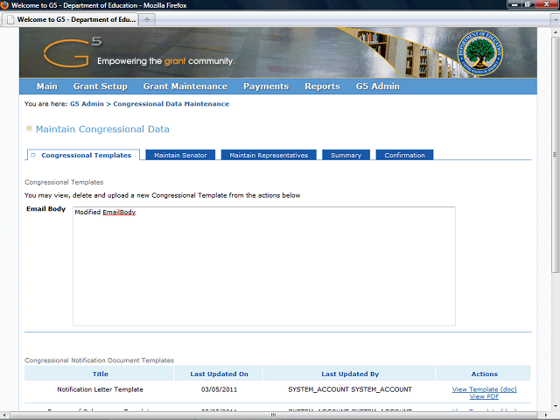560x420 pixels.
Task: Click the page icon on browser tab
Action: point(10,19)
